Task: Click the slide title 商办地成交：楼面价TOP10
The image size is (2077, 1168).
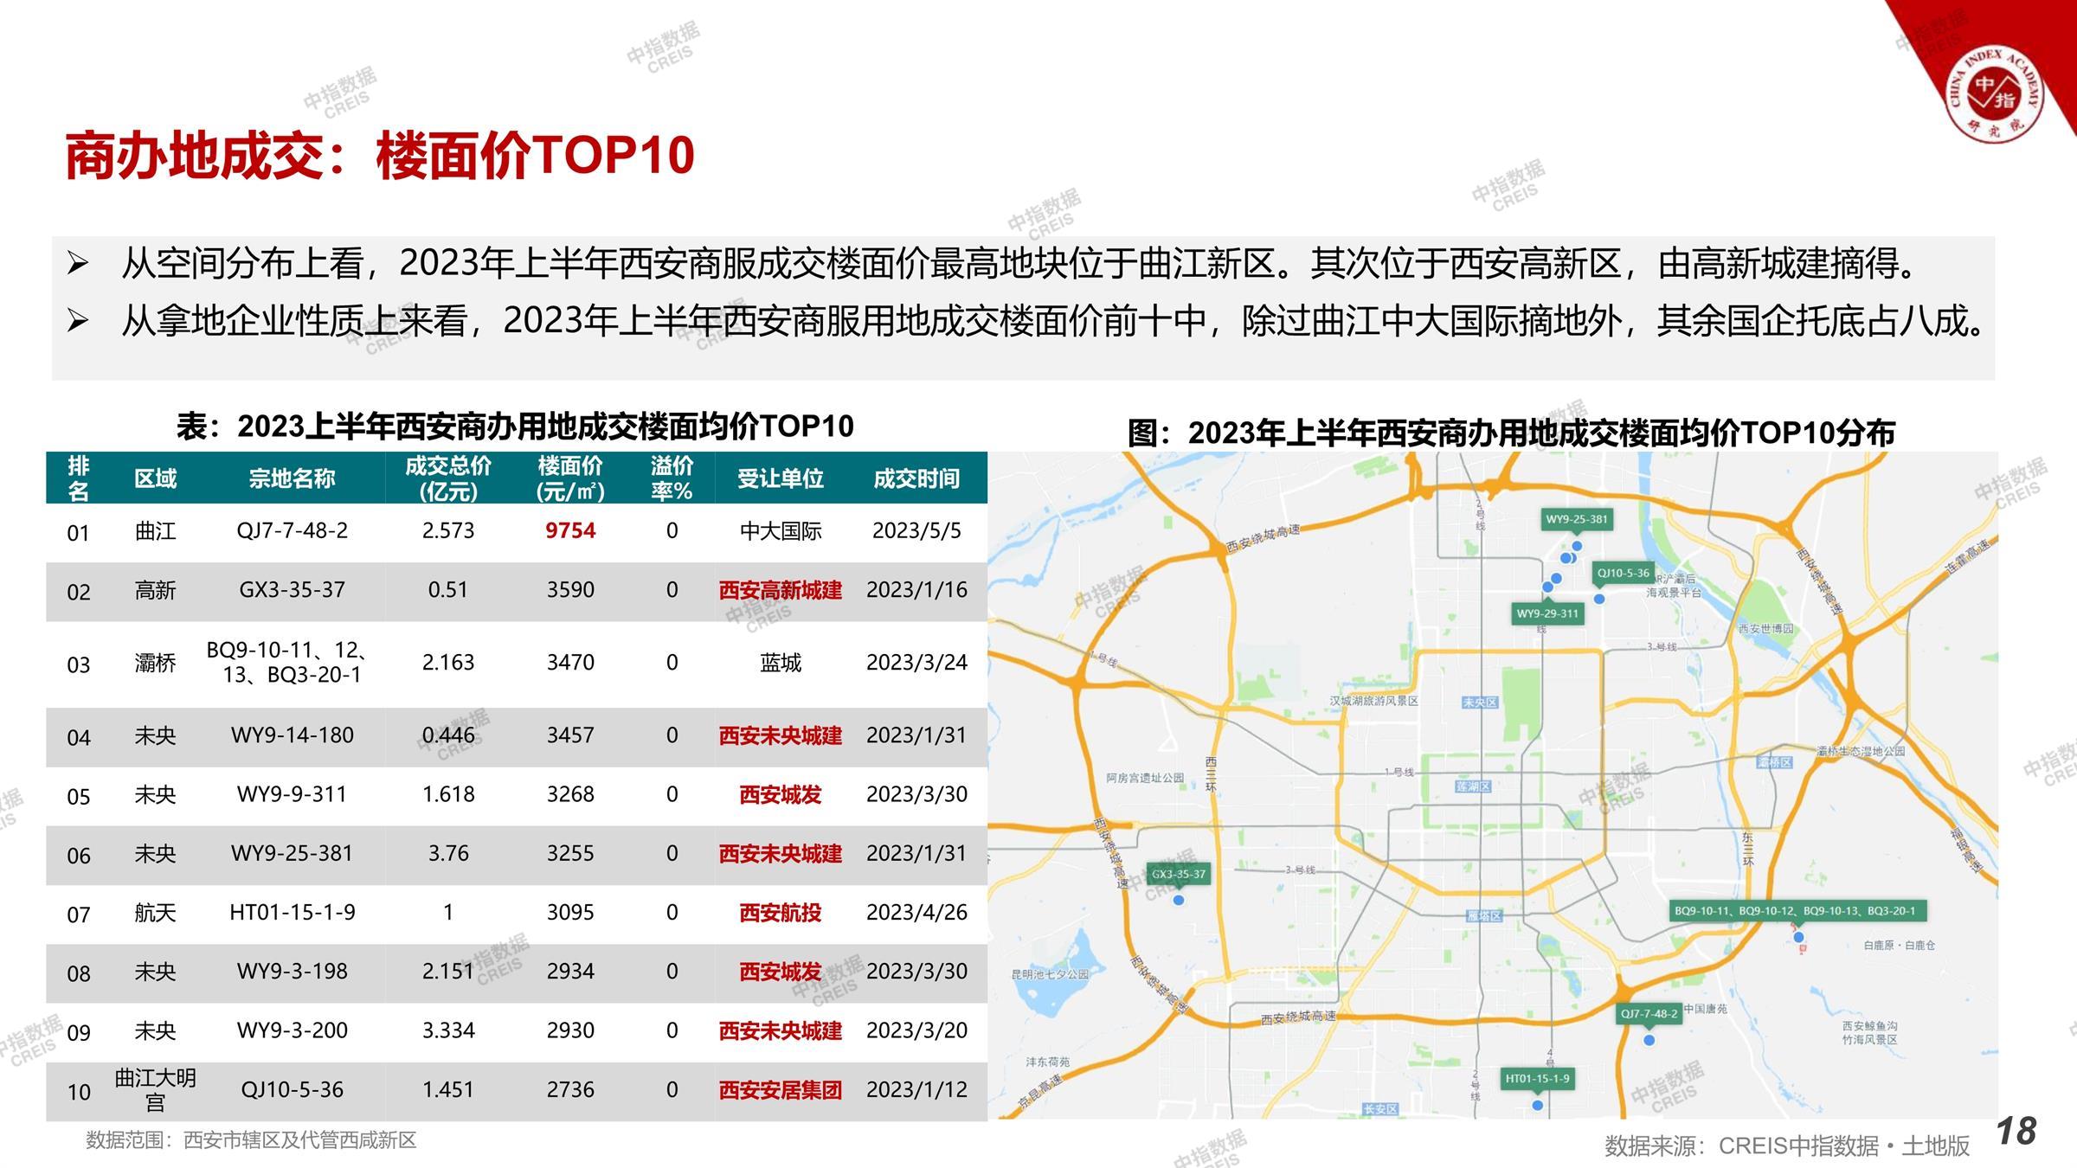Action: pyautogui.click(x=379, y=157)
